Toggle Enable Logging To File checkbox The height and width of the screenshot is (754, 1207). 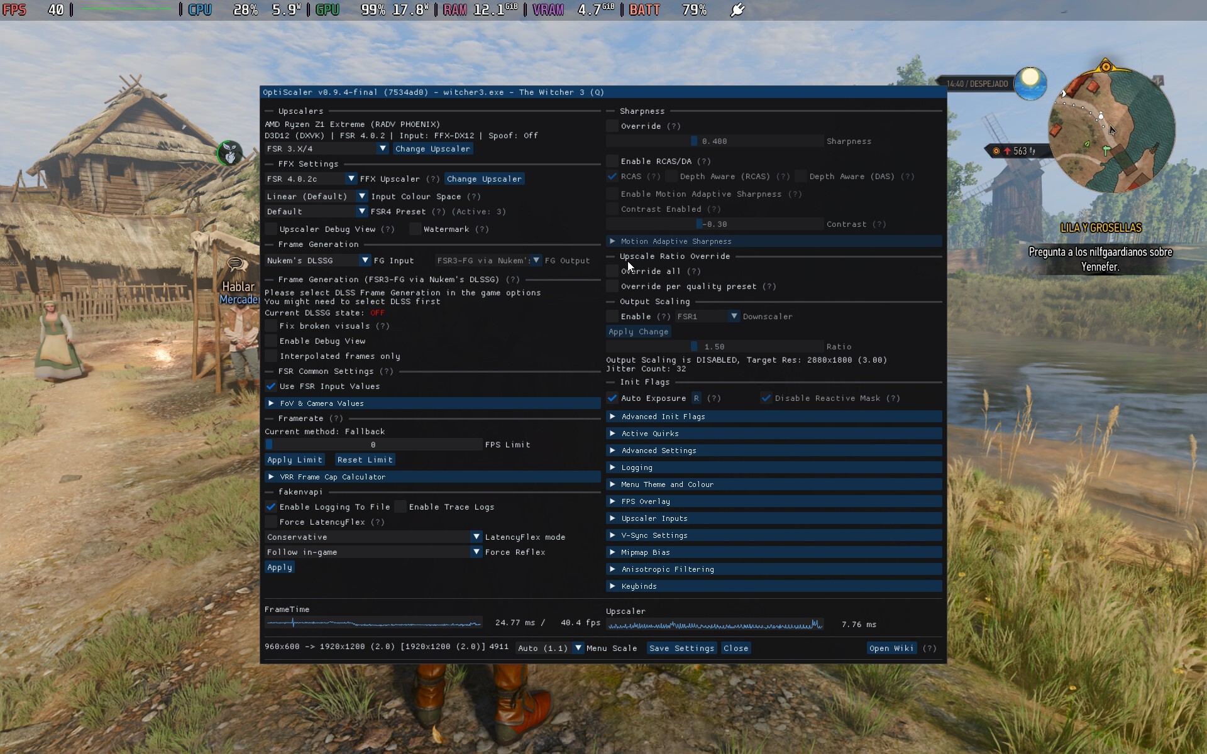(x=271, y=507)
